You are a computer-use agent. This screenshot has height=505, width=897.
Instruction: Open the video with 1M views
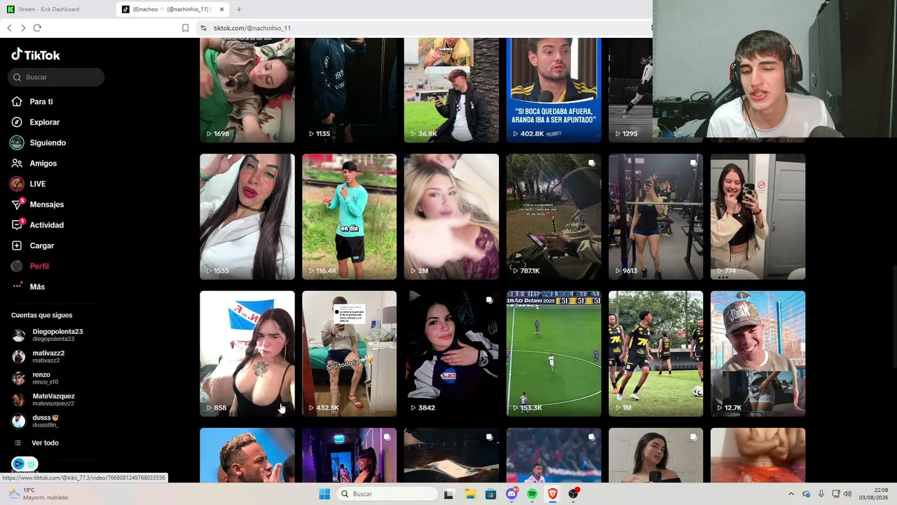pos(656,353)
